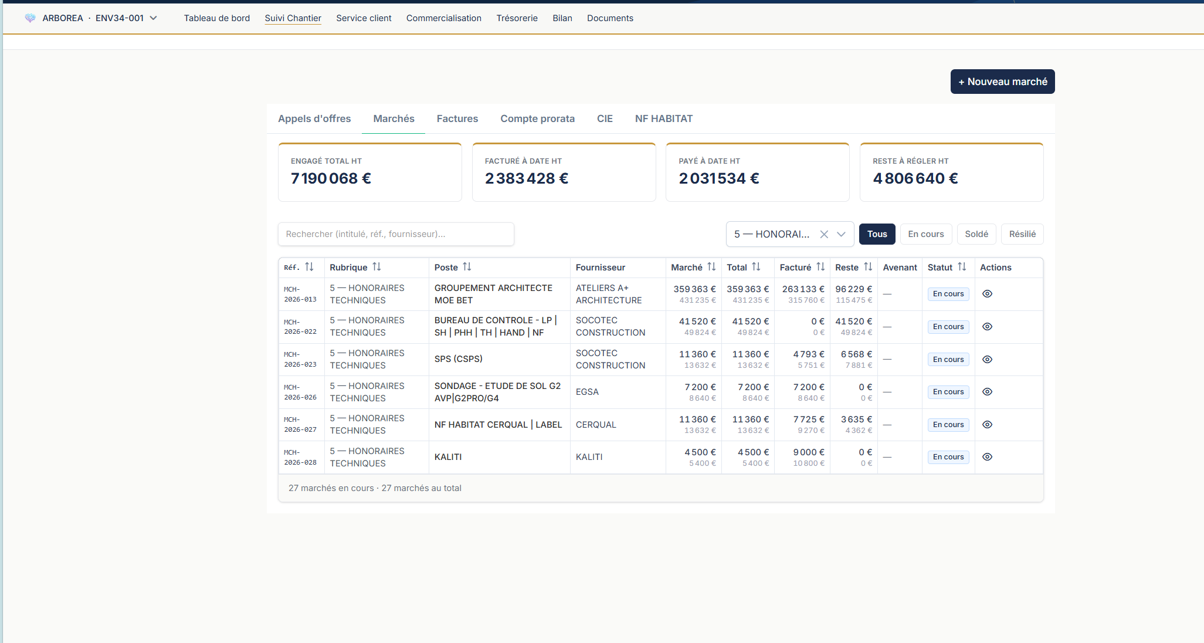View CERQUAL market eye icon
The image size is (1204, 643).
[988, 425]
